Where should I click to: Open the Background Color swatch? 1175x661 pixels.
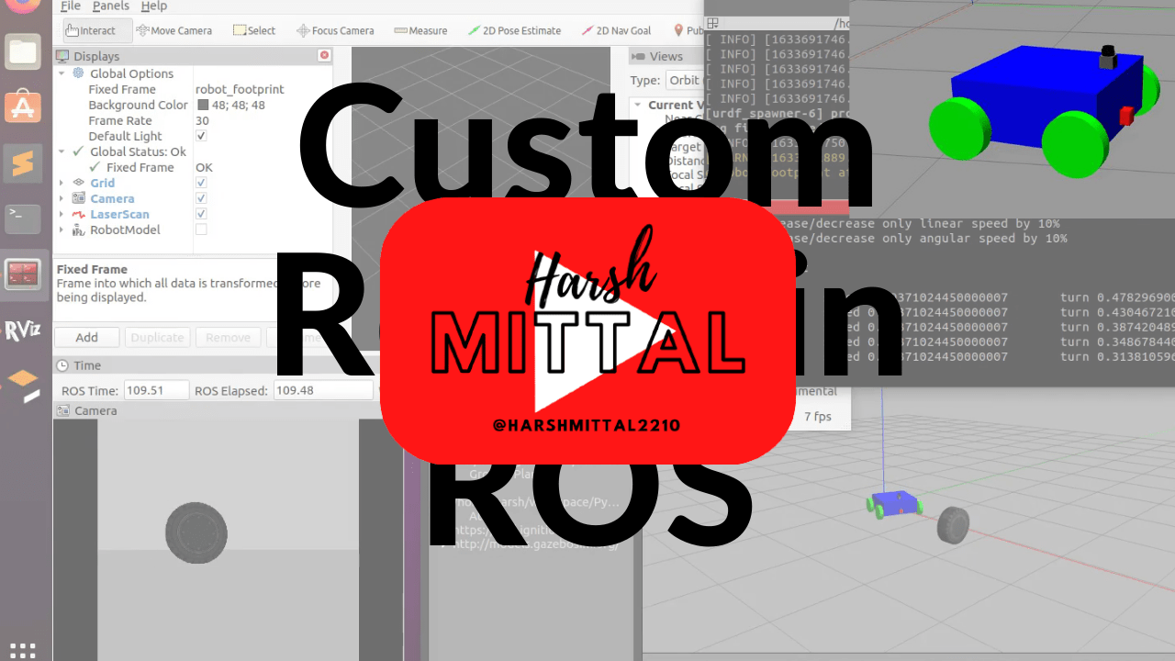(203, 105)
